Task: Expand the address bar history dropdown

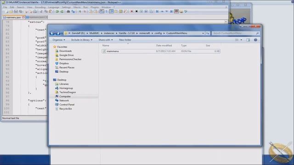Action: pos(203,33)
